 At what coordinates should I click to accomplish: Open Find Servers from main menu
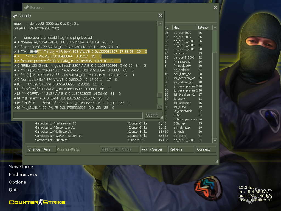tap(23, 174)
